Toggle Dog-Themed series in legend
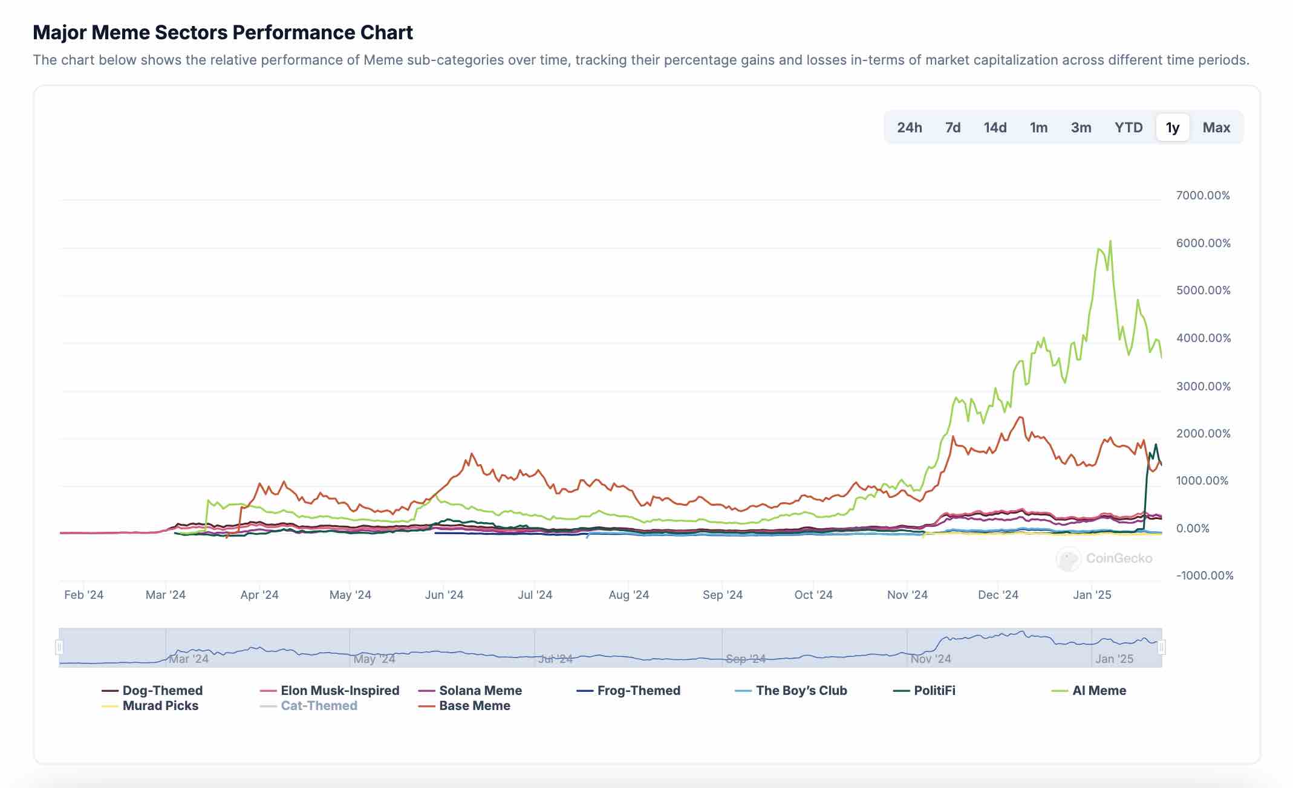This screenshot has height=788, width=1293. tap(152, 690)
